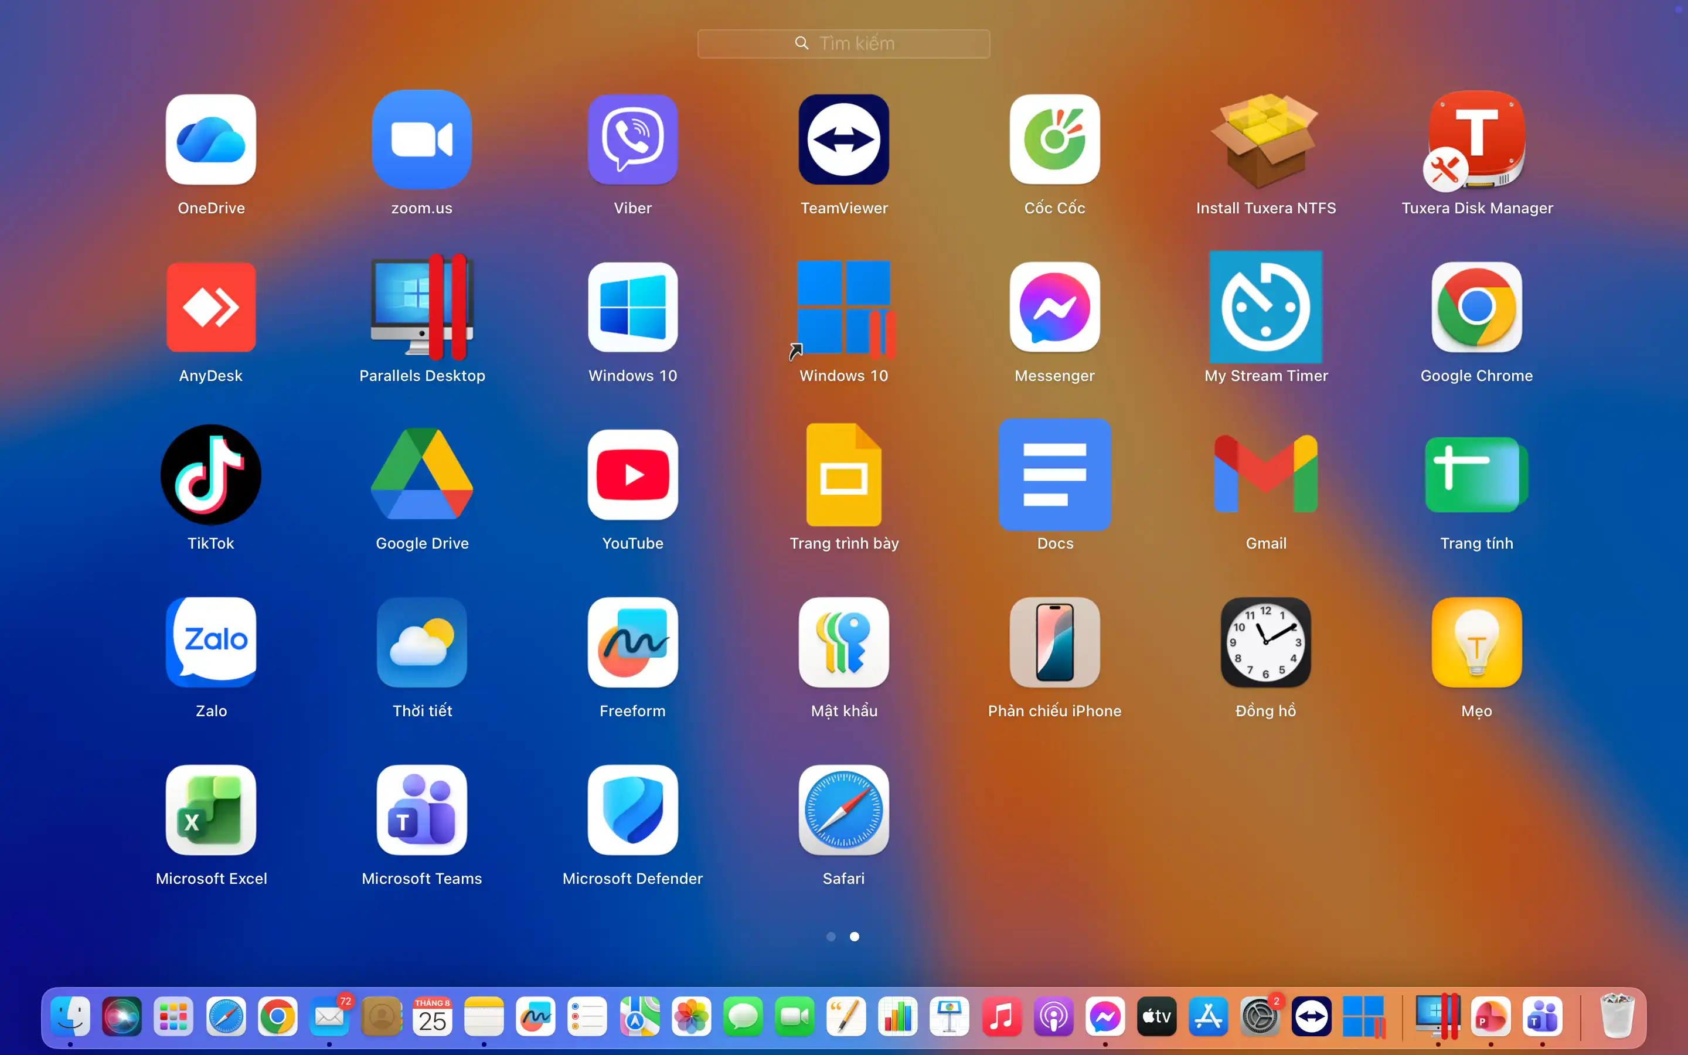Image resolution: width=1688 pixels, height=1055 pixels.
Task: Open Tuxera Disk Manager
Action: (x=1476, y=139)
